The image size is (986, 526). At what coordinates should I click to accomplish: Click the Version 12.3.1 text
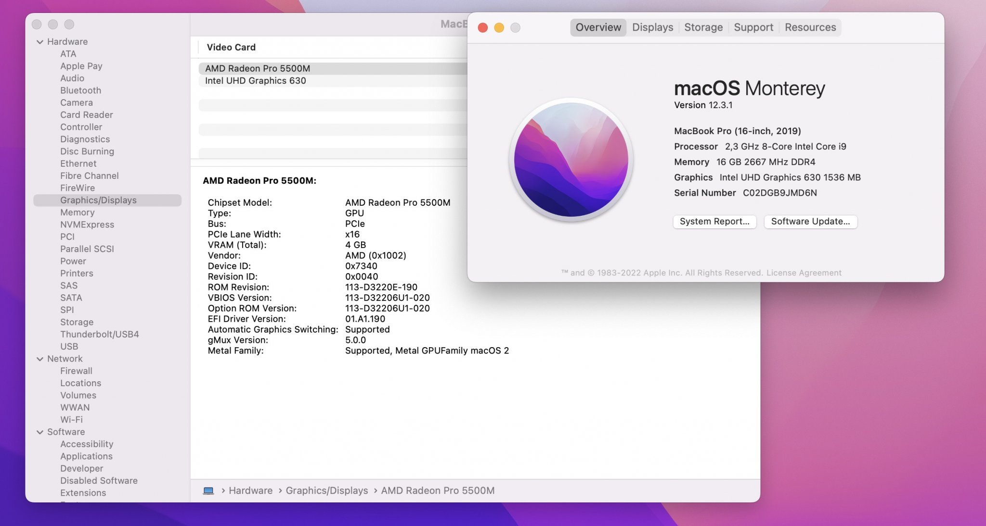pos(703,105)
